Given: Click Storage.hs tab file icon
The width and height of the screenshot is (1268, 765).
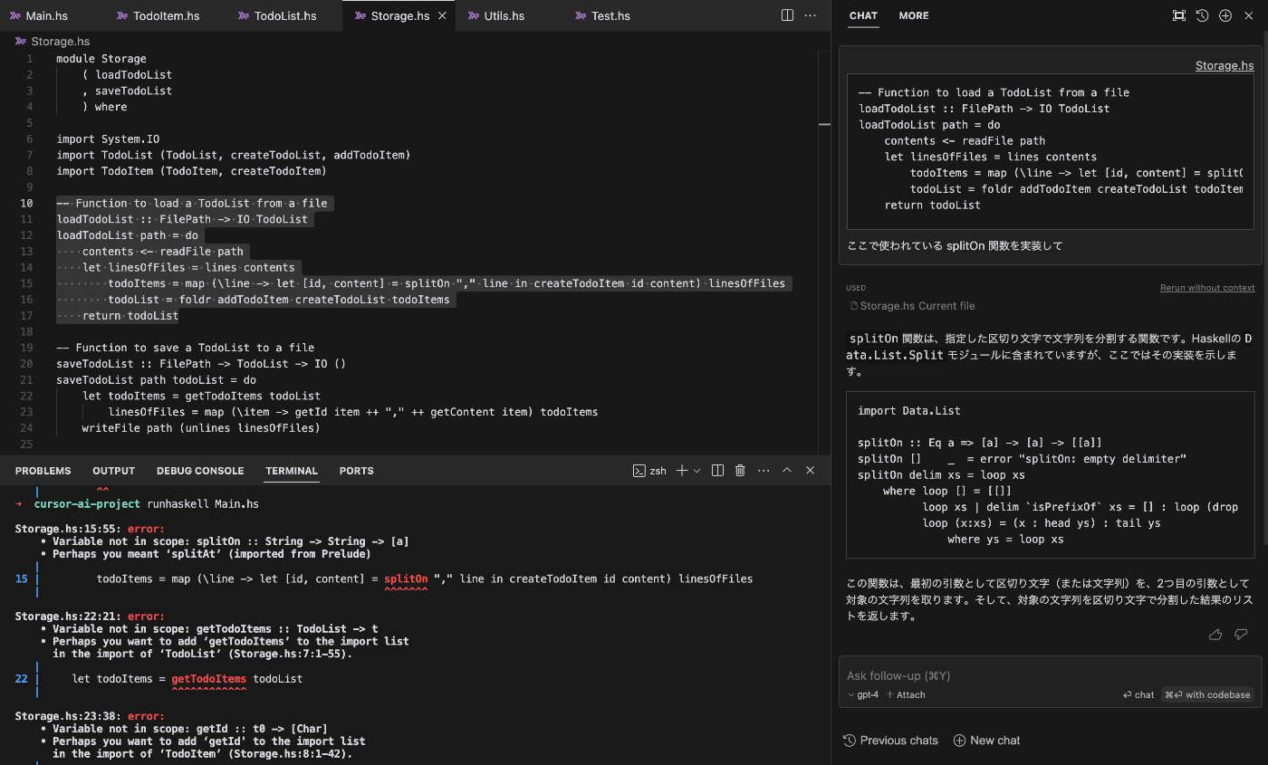Looking at the screenshot, I should [x=359, y=16].
